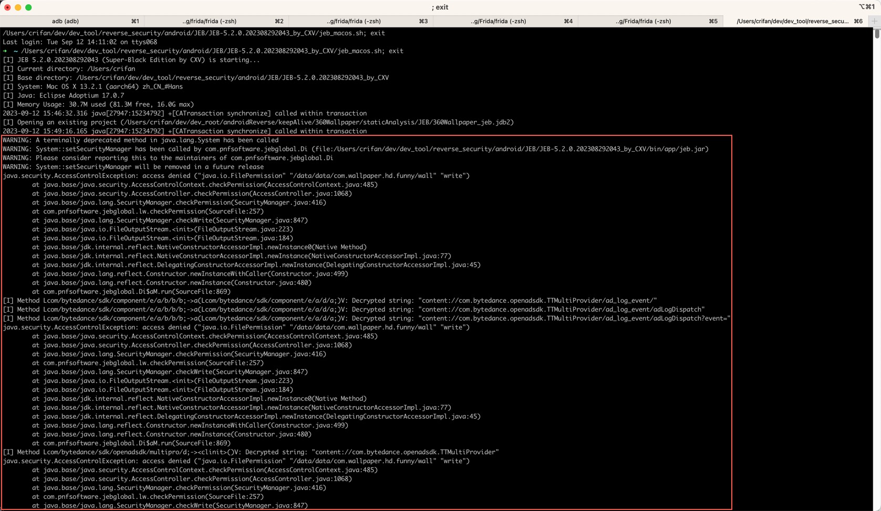Open the Frida (-zsh) tab ⌘4
This screenshot has height=511, width=881.
click(x=505, y=21)
